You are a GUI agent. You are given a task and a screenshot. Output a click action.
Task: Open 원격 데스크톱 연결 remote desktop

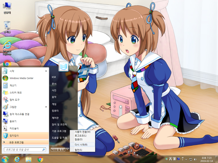25,114
